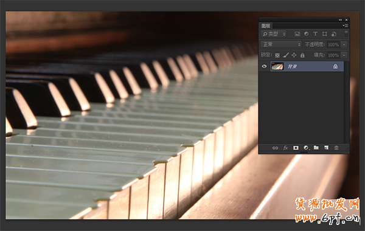Filter layers by adjustment layers icon
The height and width of the screenshot is (231, 365).
coord(307,34)
